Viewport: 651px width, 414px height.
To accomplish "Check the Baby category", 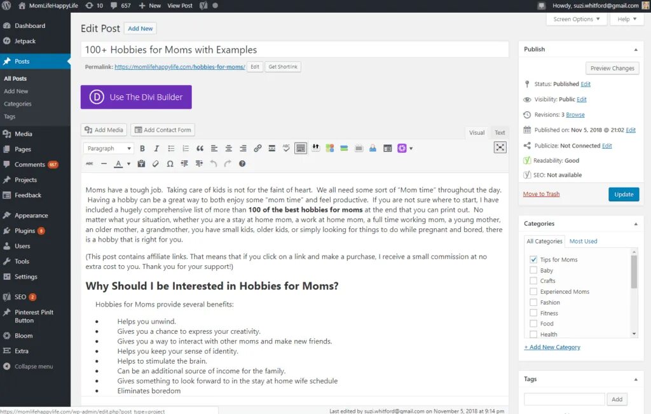I will point(533,270).
